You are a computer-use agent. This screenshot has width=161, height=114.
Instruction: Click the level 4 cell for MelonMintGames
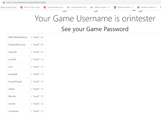coord(37,37)
